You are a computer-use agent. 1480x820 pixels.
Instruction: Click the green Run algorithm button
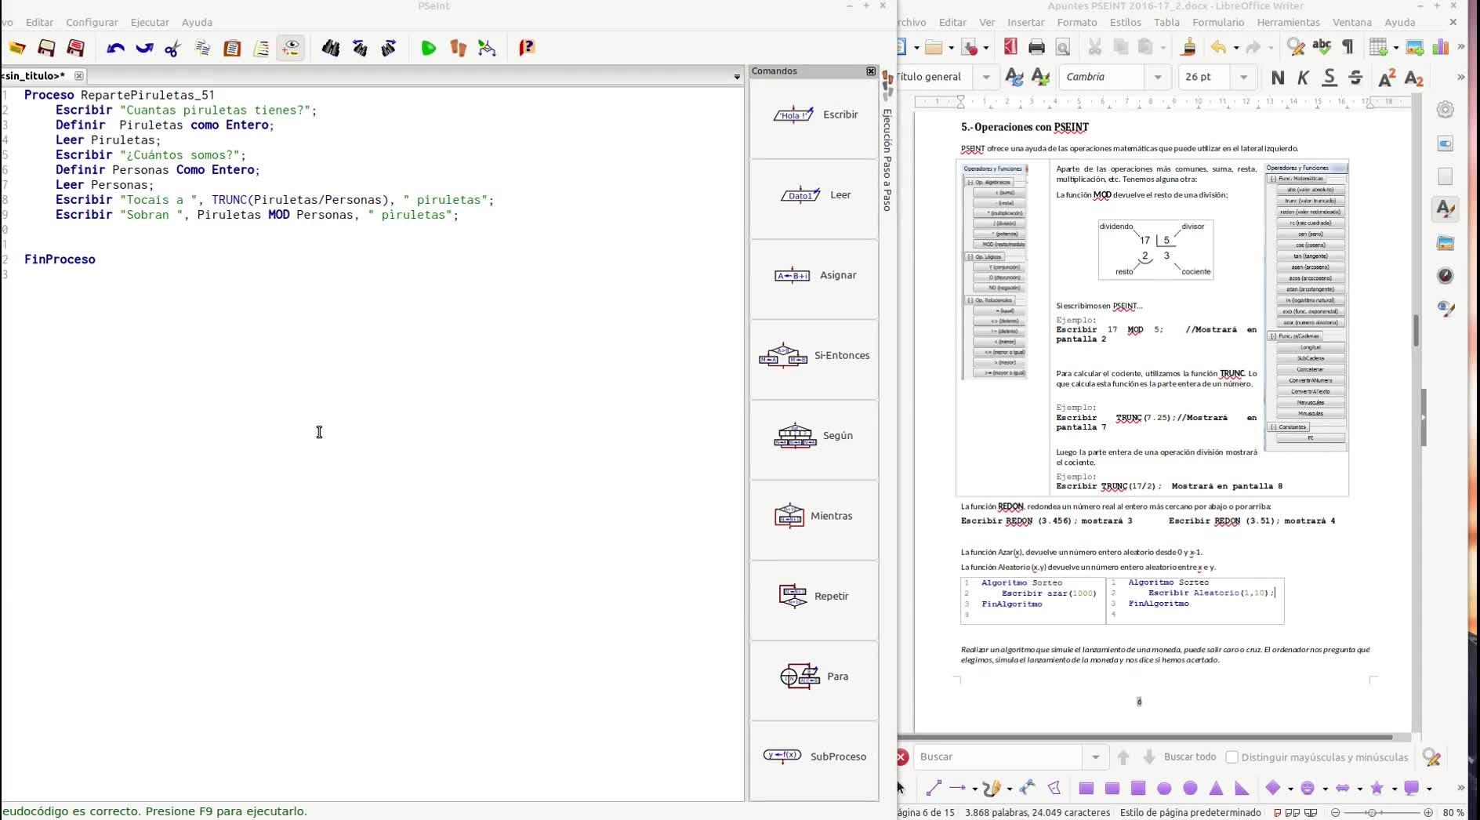pyautogui.click(x=428, y=49)
